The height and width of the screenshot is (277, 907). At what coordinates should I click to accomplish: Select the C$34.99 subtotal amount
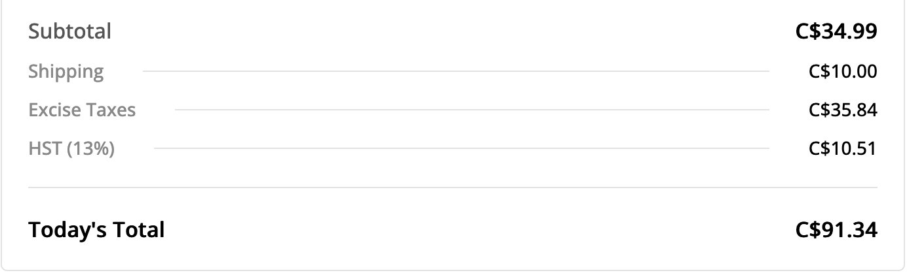pyautogui.click(x=836, y=31)
